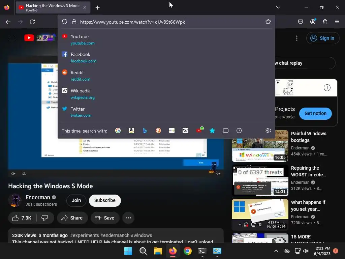Search in bookmarks star icon
Image resolution: width=345 pixels, height=259 pixels.
coord(212,131)
